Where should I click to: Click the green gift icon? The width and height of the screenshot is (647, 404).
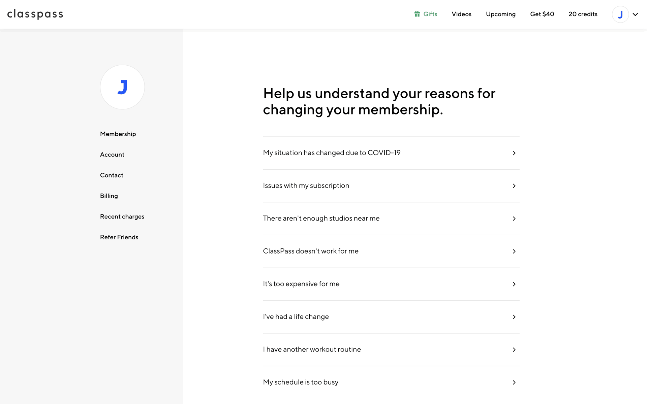click(x=417, y=14)
